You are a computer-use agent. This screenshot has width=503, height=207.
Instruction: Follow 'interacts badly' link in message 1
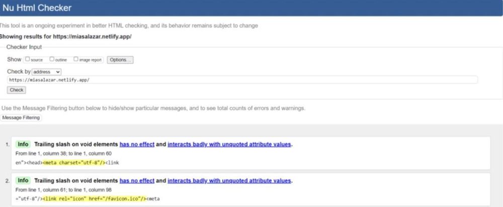(x=229, y=144)
